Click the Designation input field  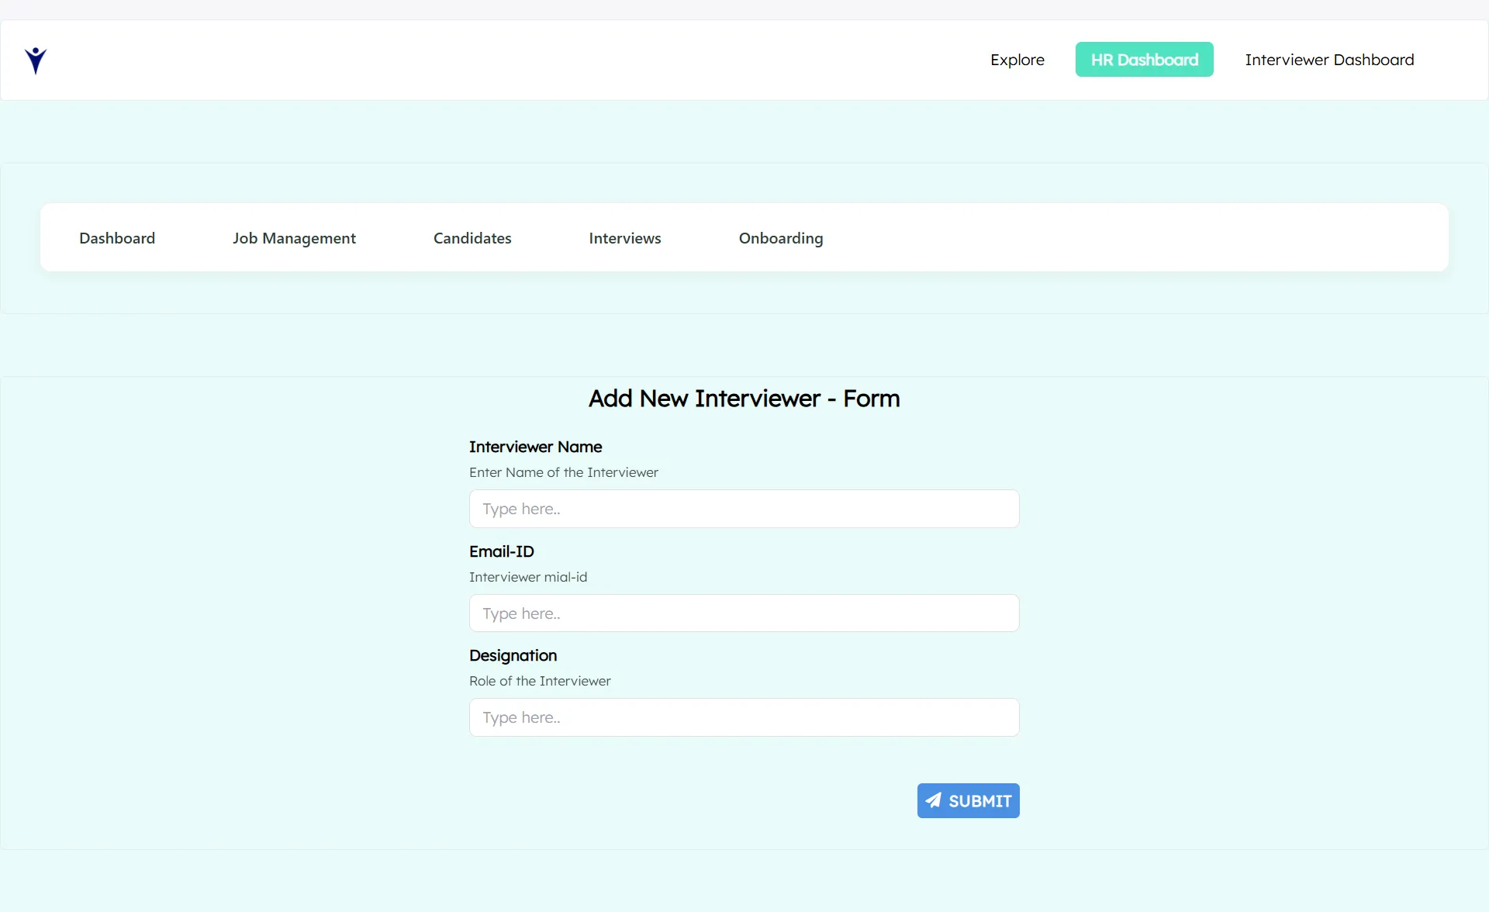coord(744,717)
